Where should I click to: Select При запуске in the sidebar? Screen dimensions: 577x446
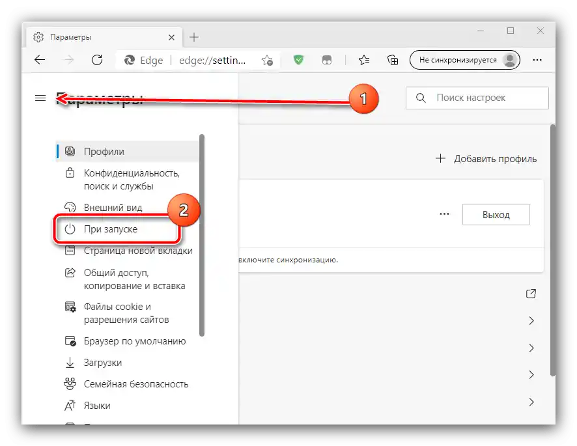coord(111,229)
